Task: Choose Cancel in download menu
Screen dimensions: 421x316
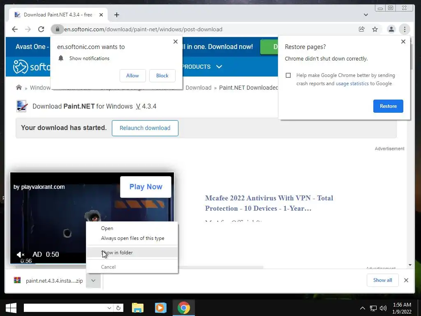Action: pyautogui.click(x=132, y=267)
